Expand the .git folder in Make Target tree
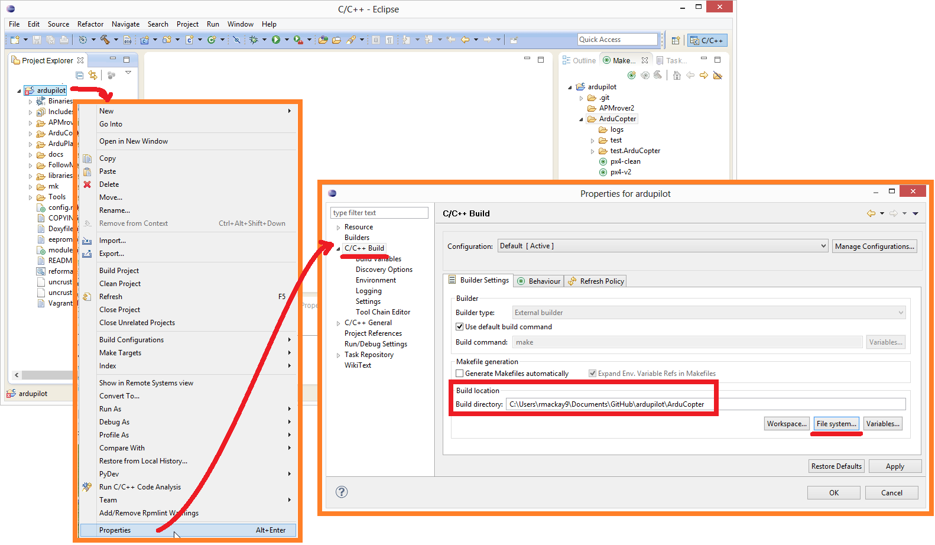935x545 pixels. [x=581, y=98]
